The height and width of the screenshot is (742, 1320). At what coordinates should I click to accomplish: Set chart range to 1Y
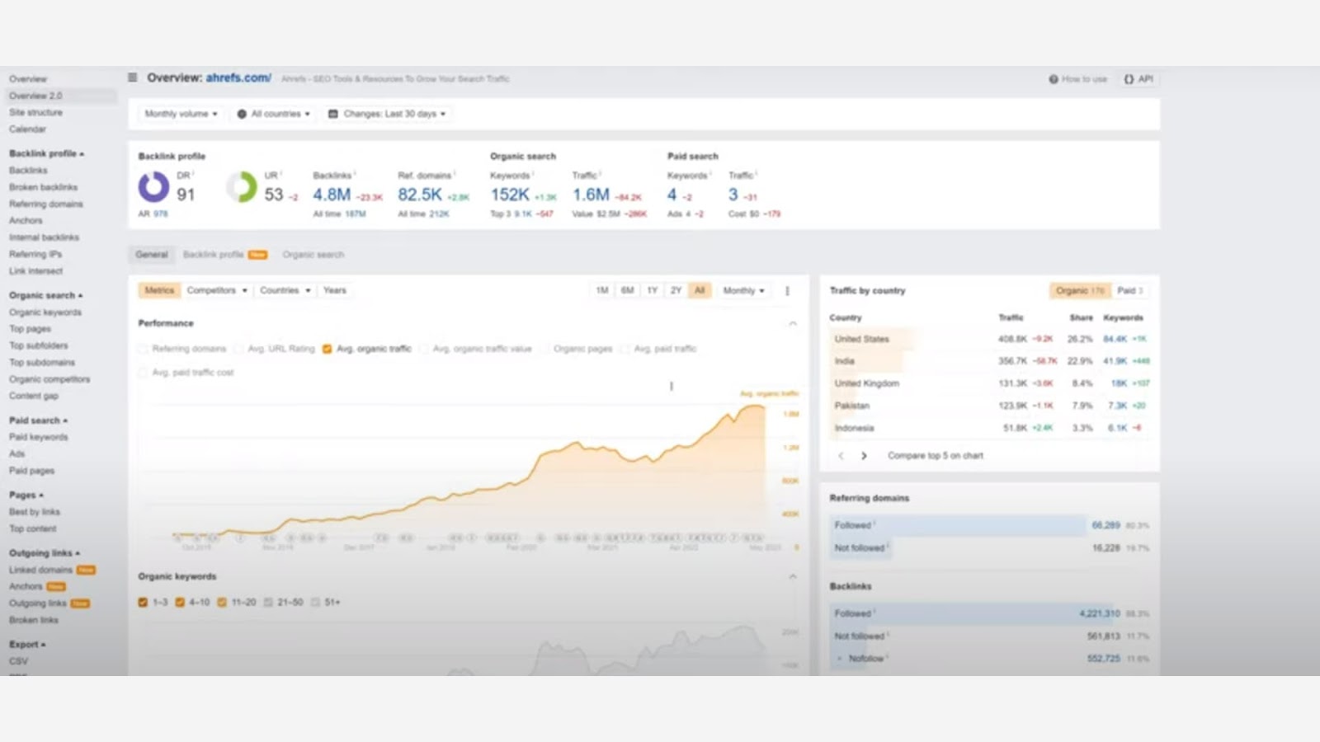pos(653,291)
